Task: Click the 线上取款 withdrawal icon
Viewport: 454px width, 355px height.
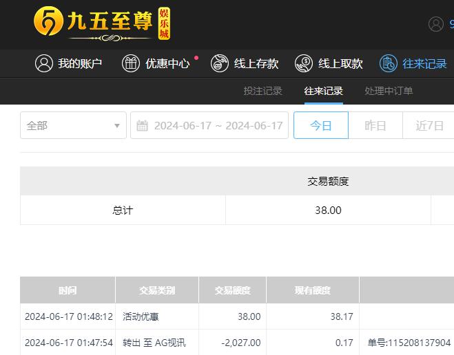Action: [x=304, y=63]
